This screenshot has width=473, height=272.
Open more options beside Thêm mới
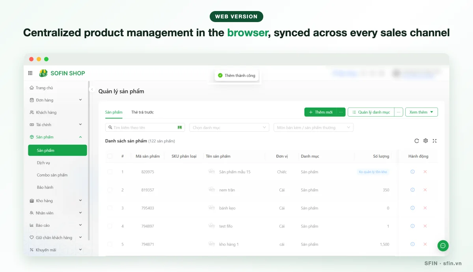point(341,112)
